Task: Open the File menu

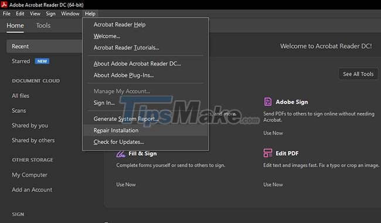Action: pyautogui.click(x=6, y=13)
